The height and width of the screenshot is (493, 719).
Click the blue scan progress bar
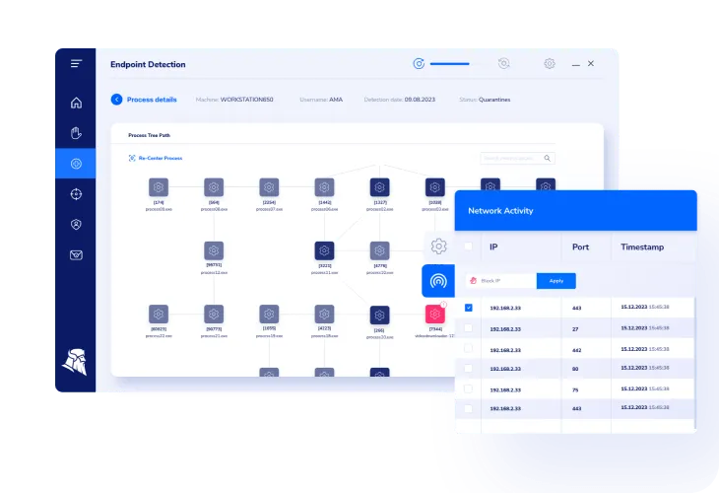pos(449,64)
